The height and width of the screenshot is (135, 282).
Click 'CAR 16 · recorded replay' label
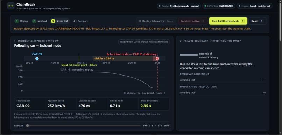click(x=77, y=70)
